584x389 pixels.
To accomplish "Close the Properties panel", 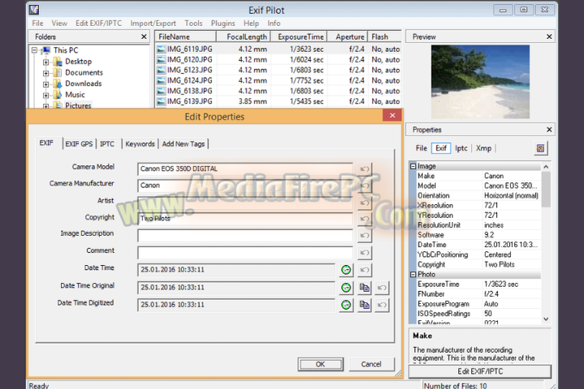I will [549, 130].
